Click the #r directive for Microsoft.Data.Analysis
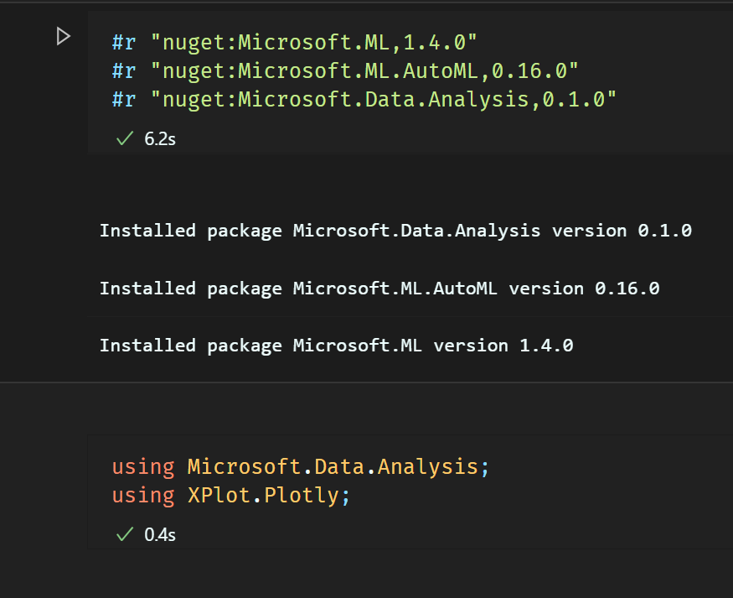This screenshot has height=598, width=733. pos(123,99)
